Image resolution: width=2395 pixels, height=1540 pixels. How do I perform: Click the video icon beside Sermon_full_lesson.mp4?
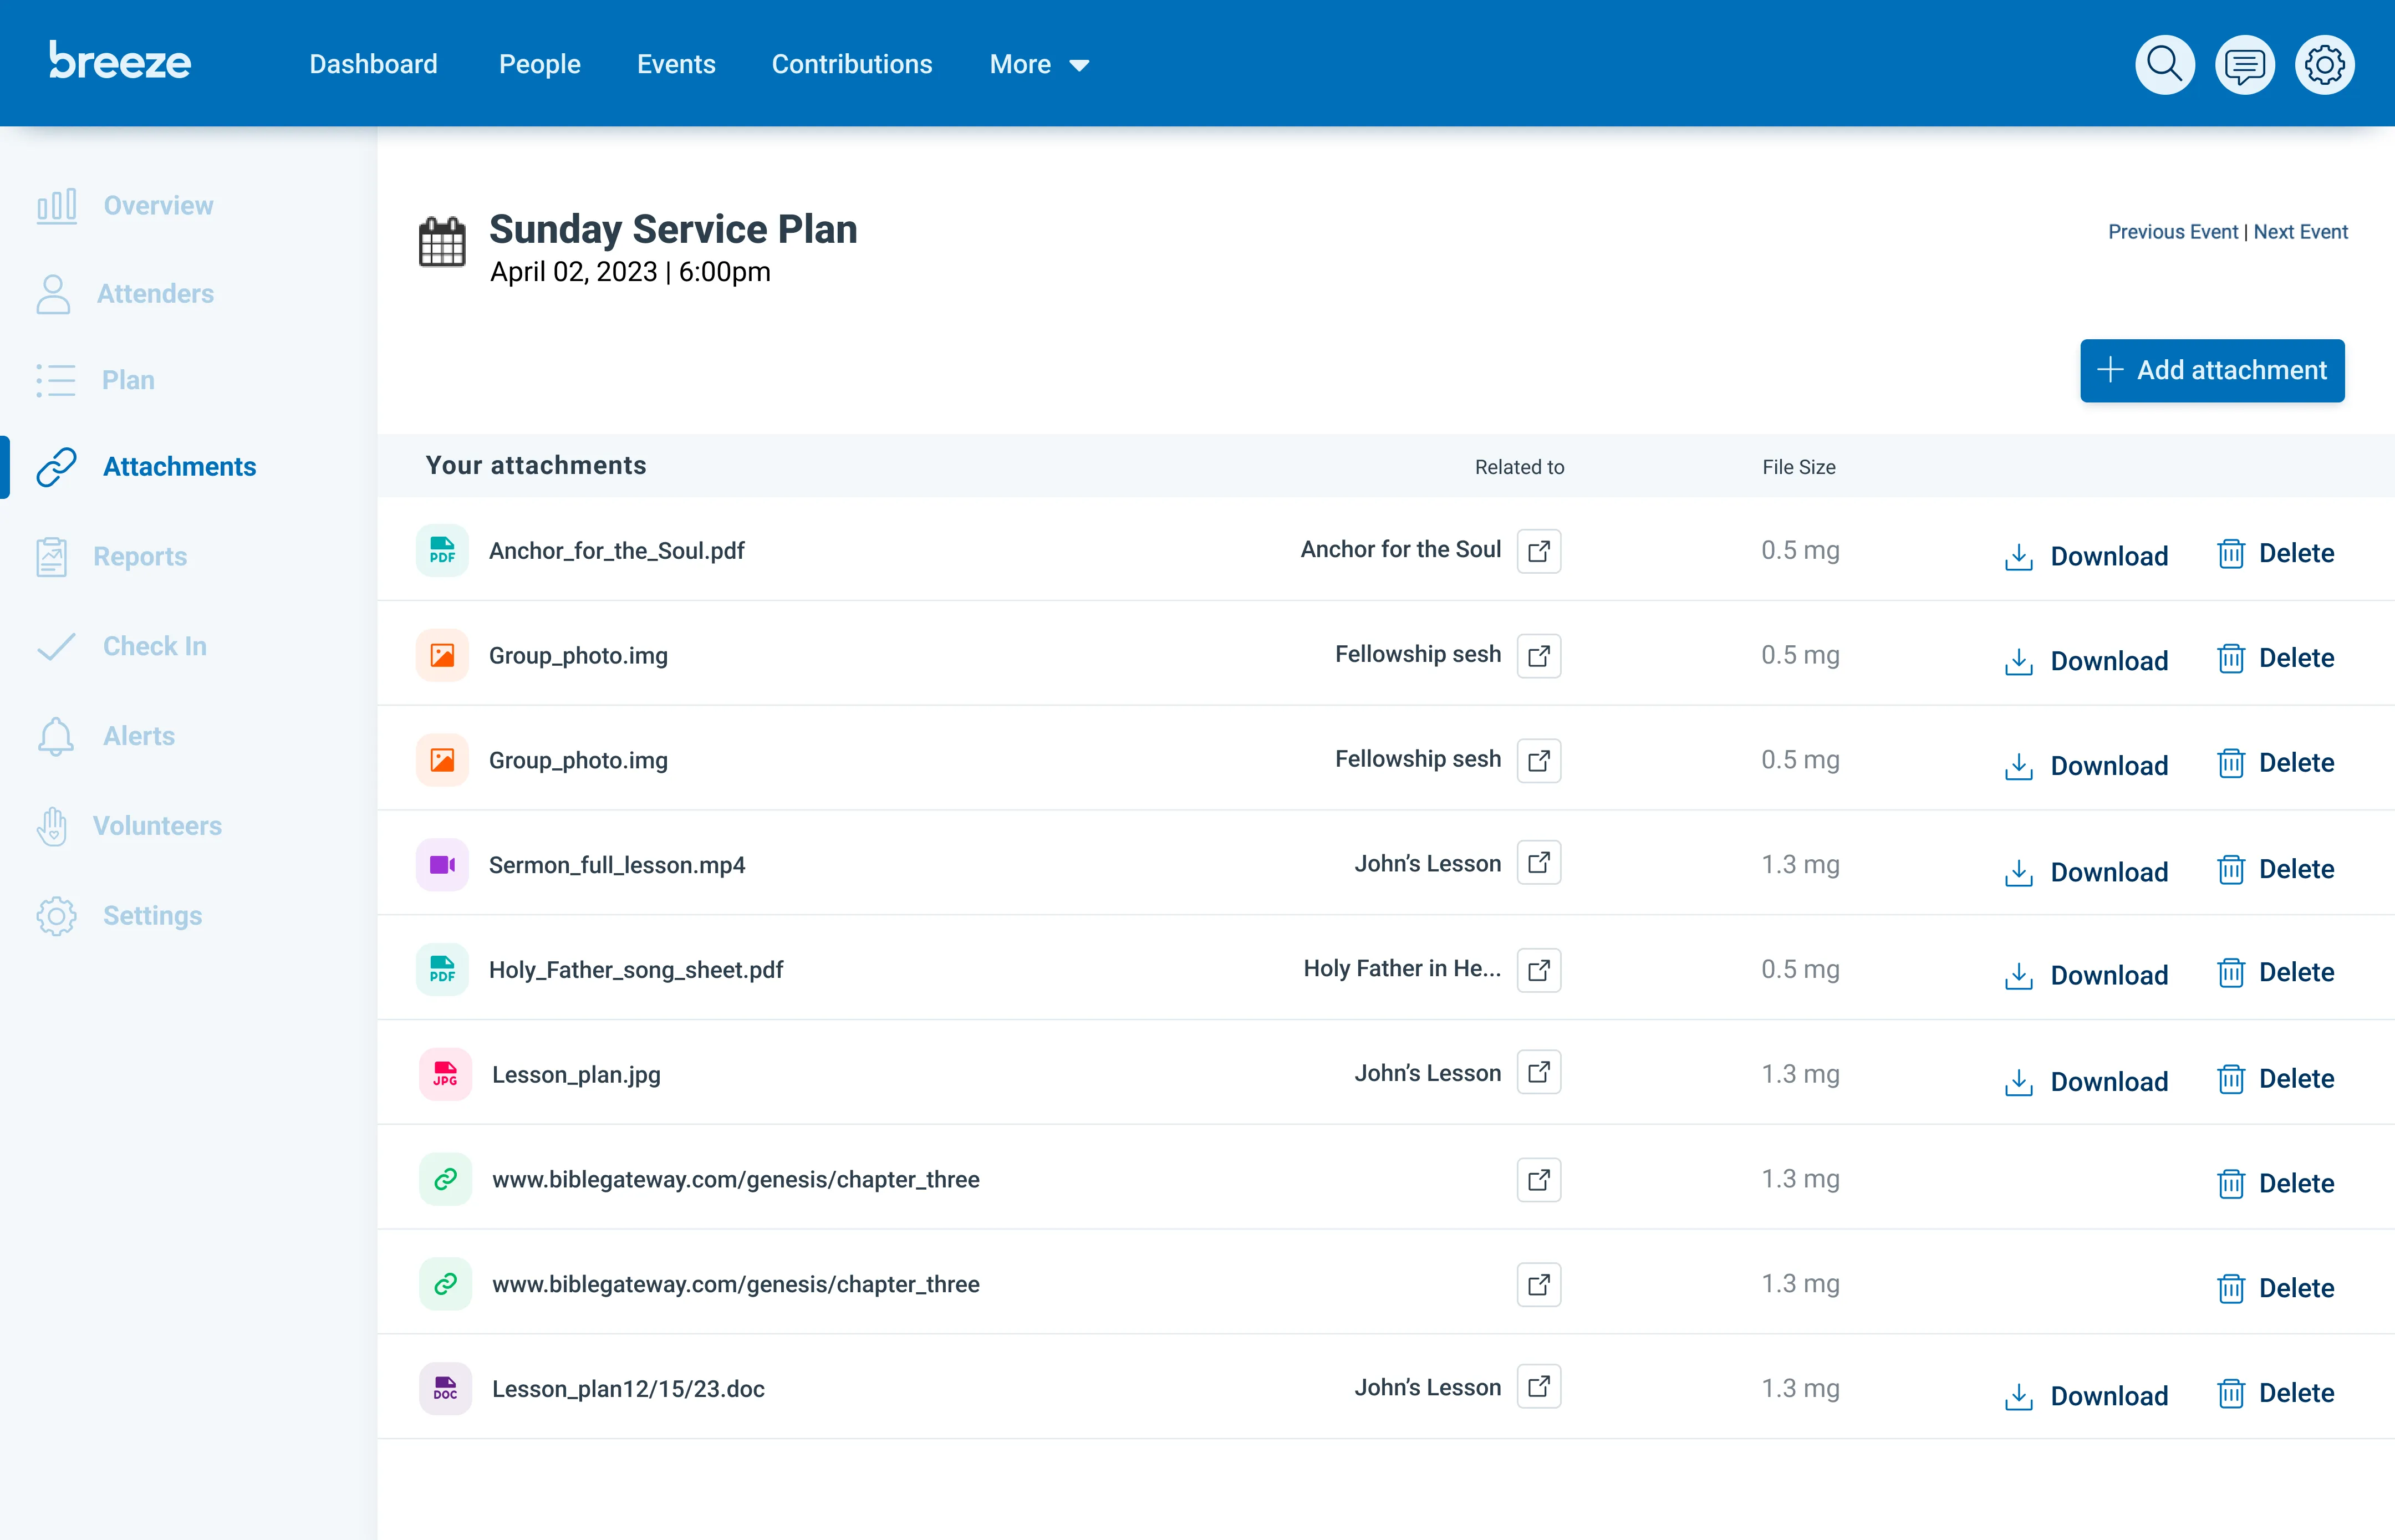[442, 864]
